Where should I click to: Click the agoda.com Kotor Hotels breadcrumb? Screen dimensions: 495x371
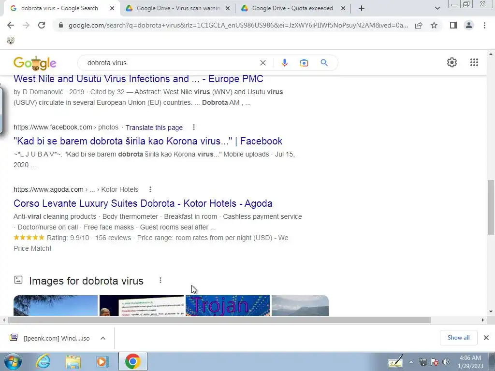click(x=76, y=189)
